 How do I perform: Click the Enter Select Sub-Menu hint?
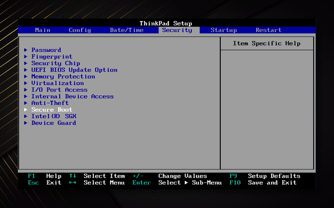pos(177,183)
